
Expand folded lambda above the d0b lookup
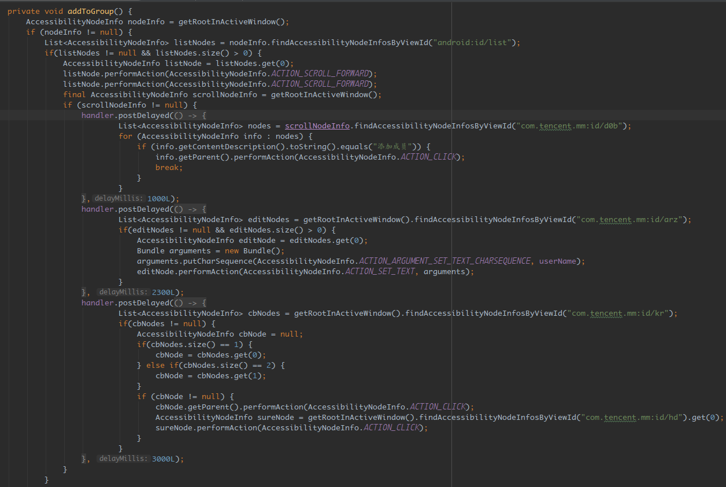(x=190, y=115)
